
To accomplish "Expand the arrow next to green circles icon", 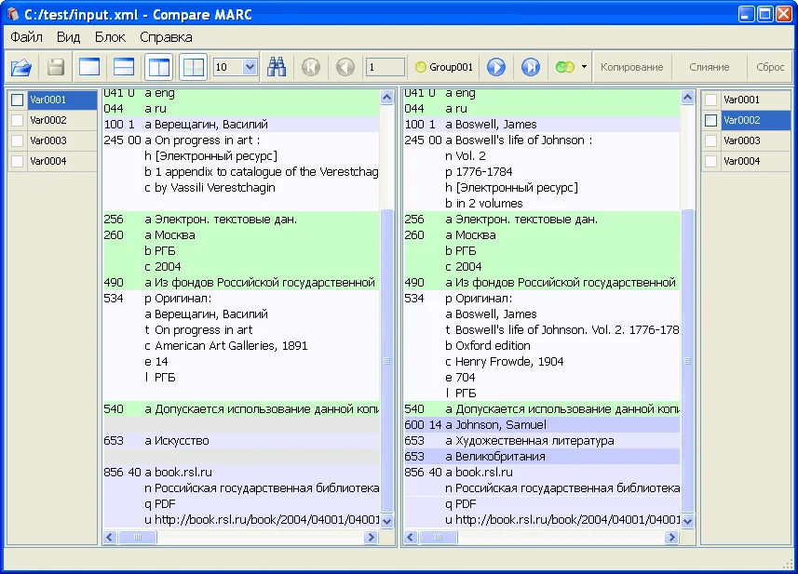I will 584,67.
